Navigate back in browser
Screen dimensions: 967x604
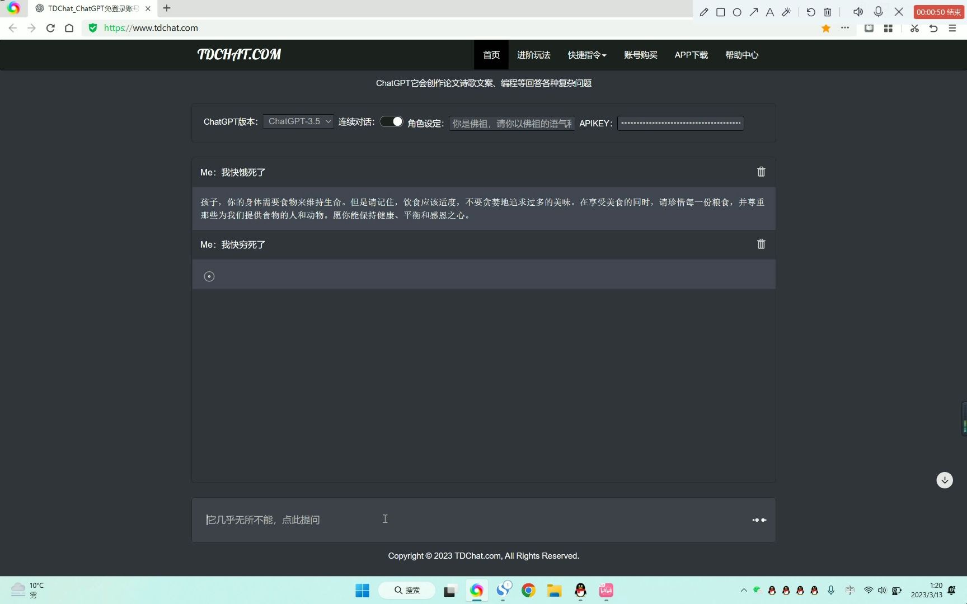[x=13, y=28]
